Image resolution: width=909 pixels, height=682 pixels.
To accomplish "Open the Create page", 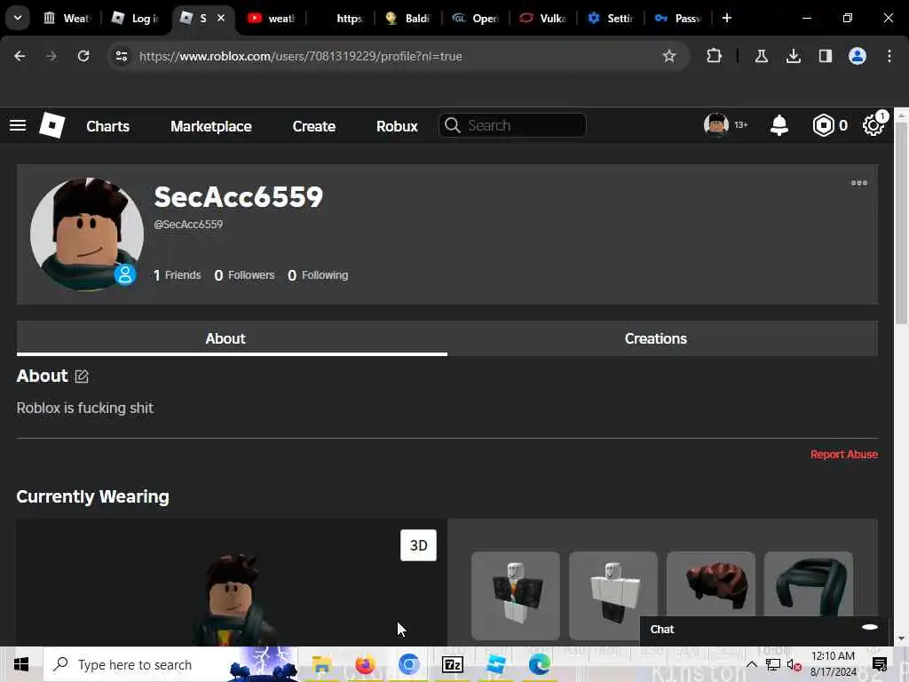I will point(313,126).
